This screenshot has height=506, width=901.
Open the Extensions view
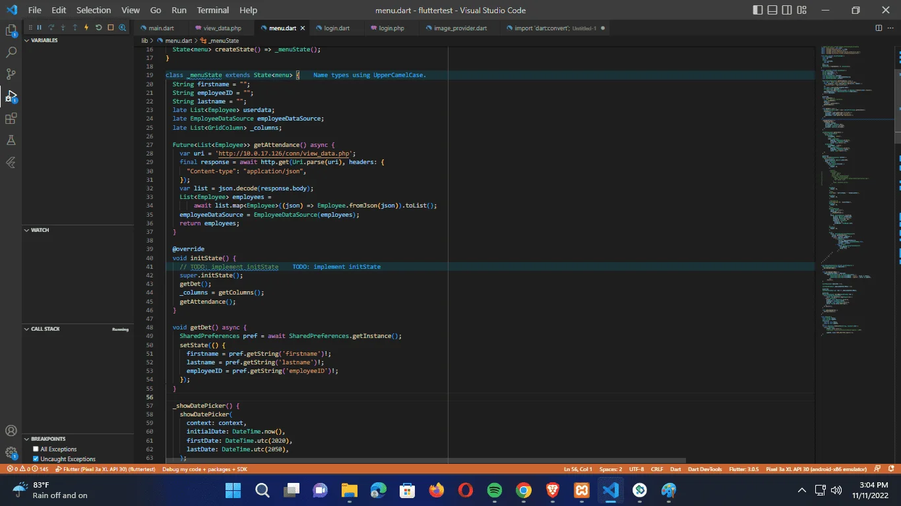pyautogui.click(x=11, y=119)
